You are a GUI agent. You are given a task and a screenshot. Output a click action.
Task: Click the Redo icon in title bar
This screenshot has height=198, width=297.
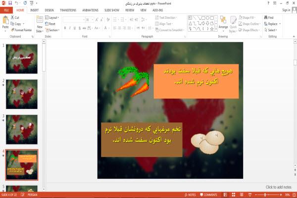[x=25, y=3]
